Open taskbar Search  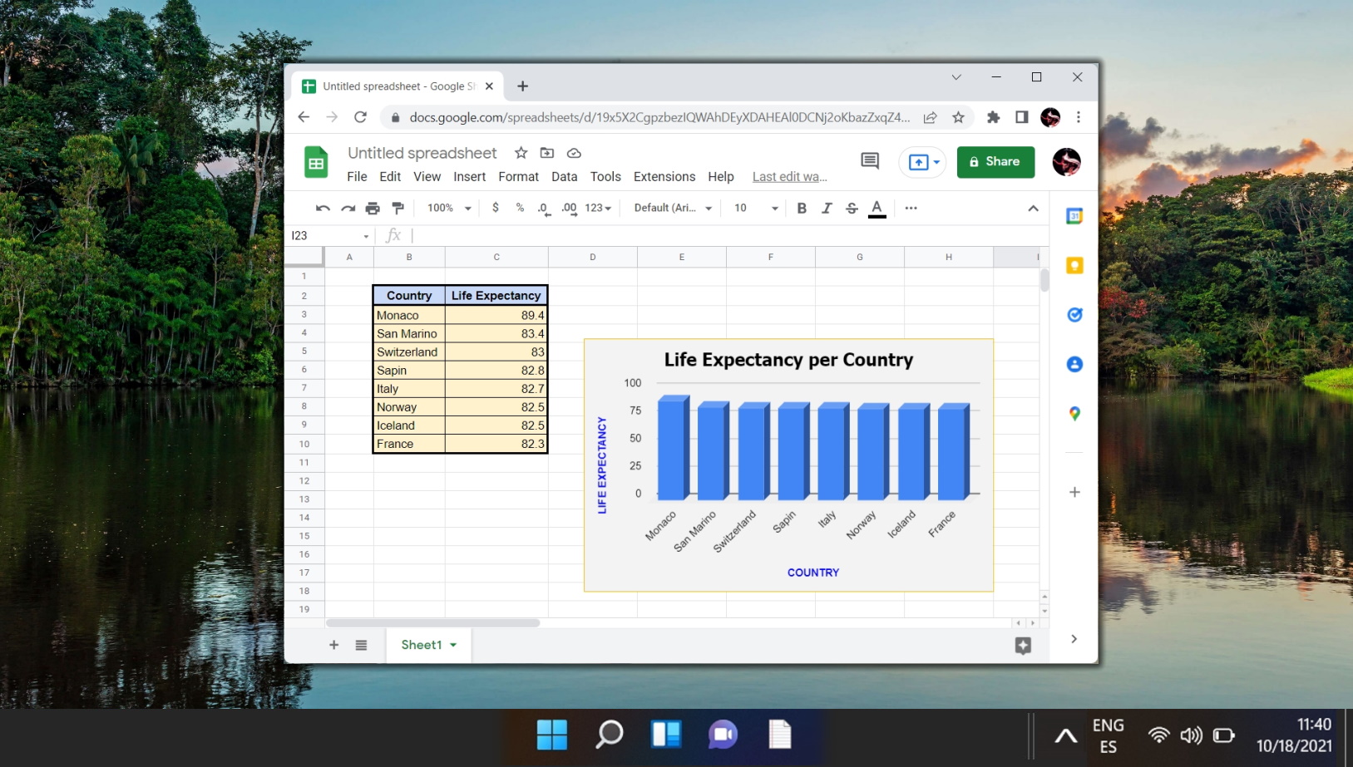click(x=609, y=735)
